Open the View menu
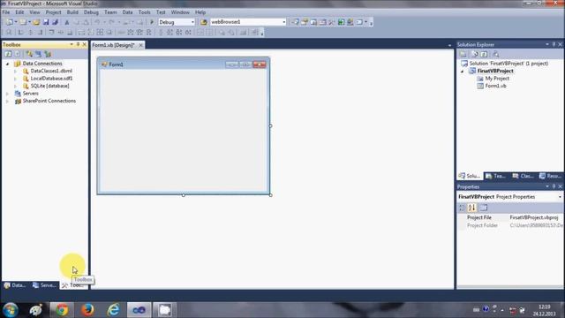 (x=34, y=12)
